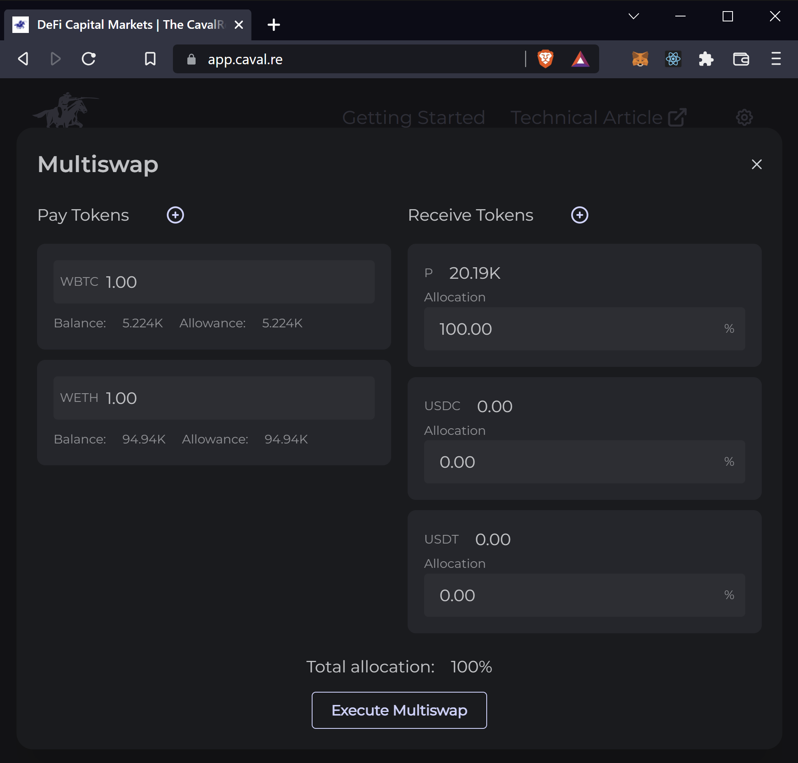Edit the P token allocation percentage field
The height and width of the screenshot is (763, 798).
click(585, 329)
